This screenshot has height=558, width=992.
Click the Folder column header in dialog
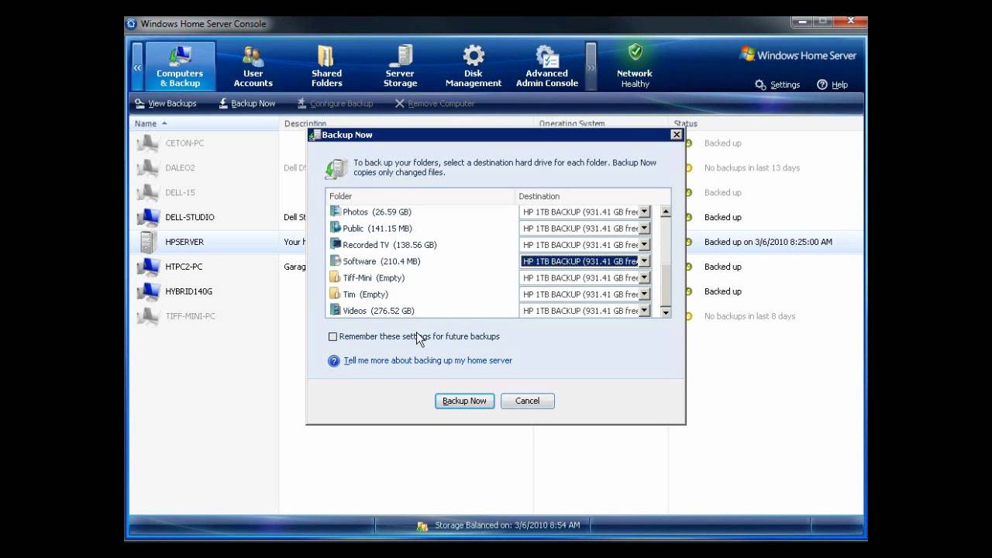pos(420,196)
